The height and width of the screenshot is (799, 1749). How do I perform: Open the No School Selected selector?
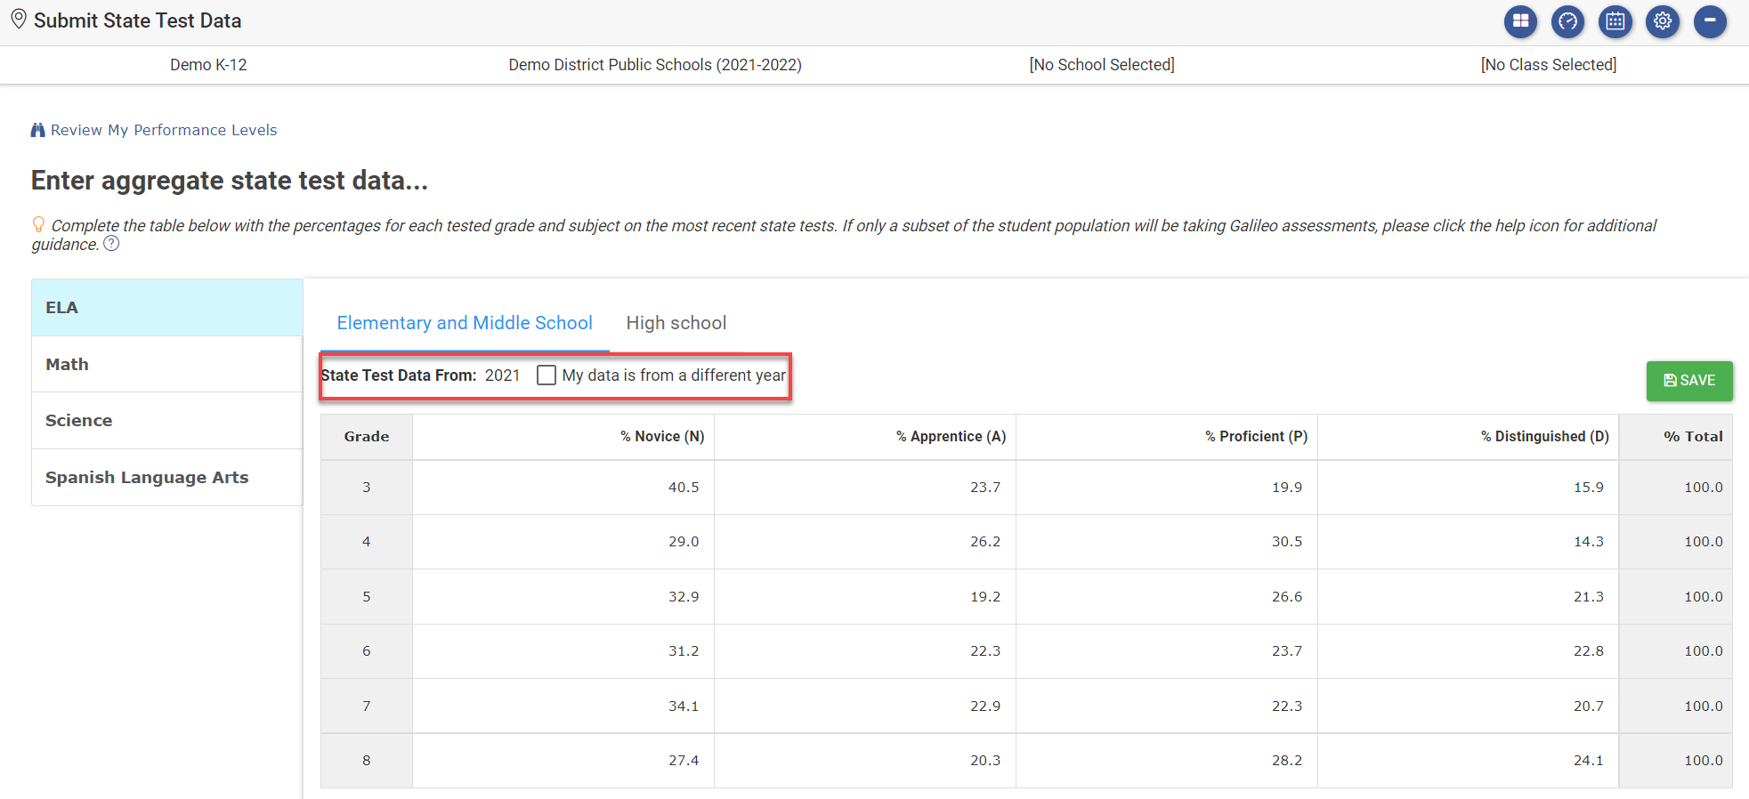1101,65
